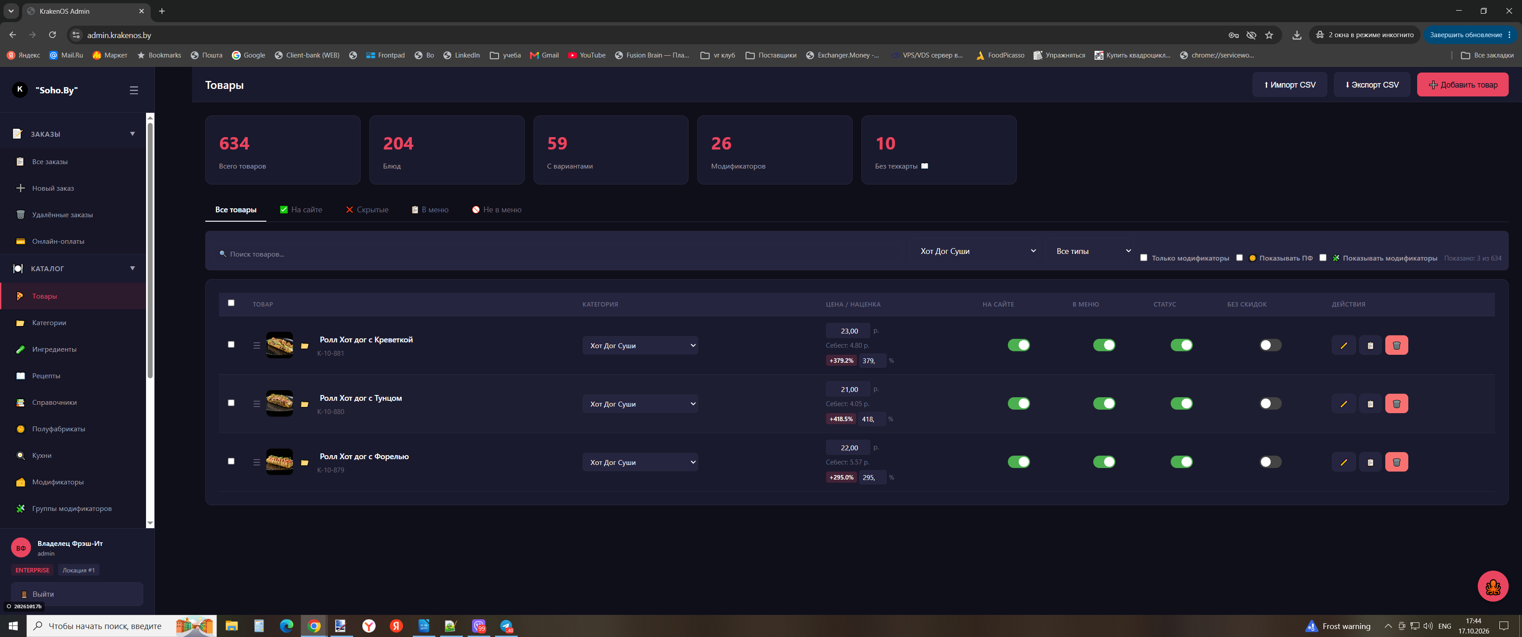Toggle В меню switch for Ролл Хот дог с Тунцом
Screen dimensions: 1522x637
coord(1104,403)
